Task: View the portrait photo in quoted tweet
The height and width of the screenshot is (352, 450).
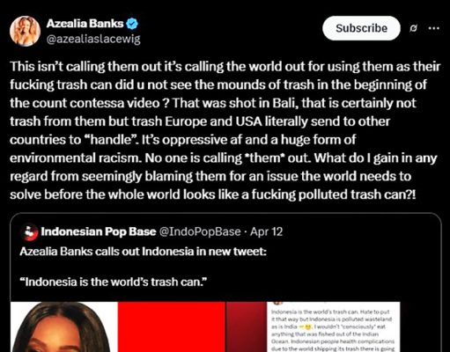Action: (64, 326)
